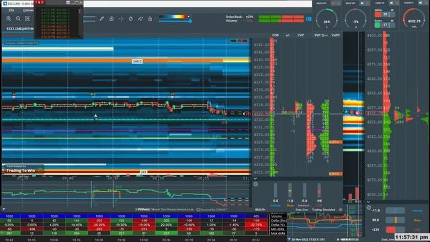Activate the crosshair tool icon
The image size is (430, 242).
click(x=121, y=19)
